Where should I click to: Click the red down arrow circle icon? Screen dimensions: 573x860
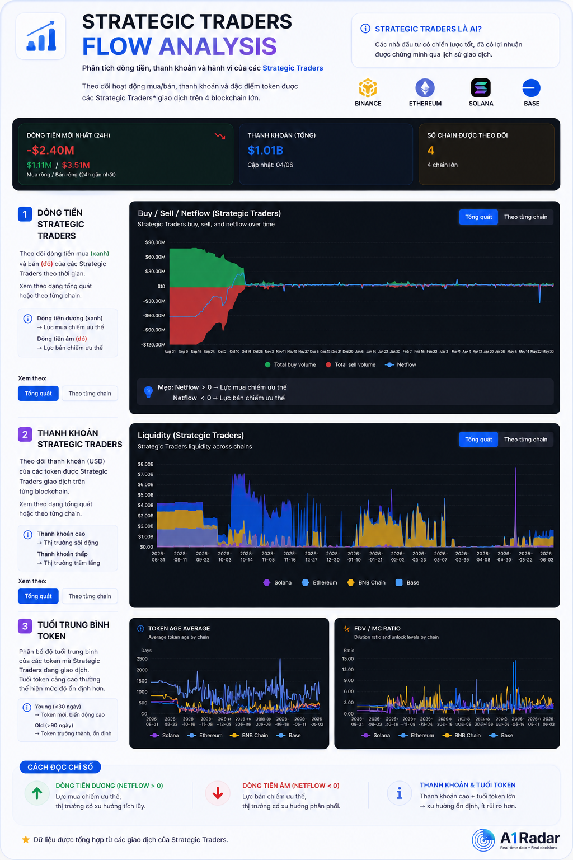pyautogui.click(x=218, y=793)
